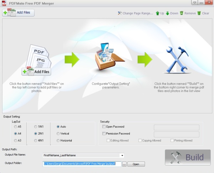Select Auto orientation
Viewport: 214px width, 173px height.
click(x=61, y=127)
